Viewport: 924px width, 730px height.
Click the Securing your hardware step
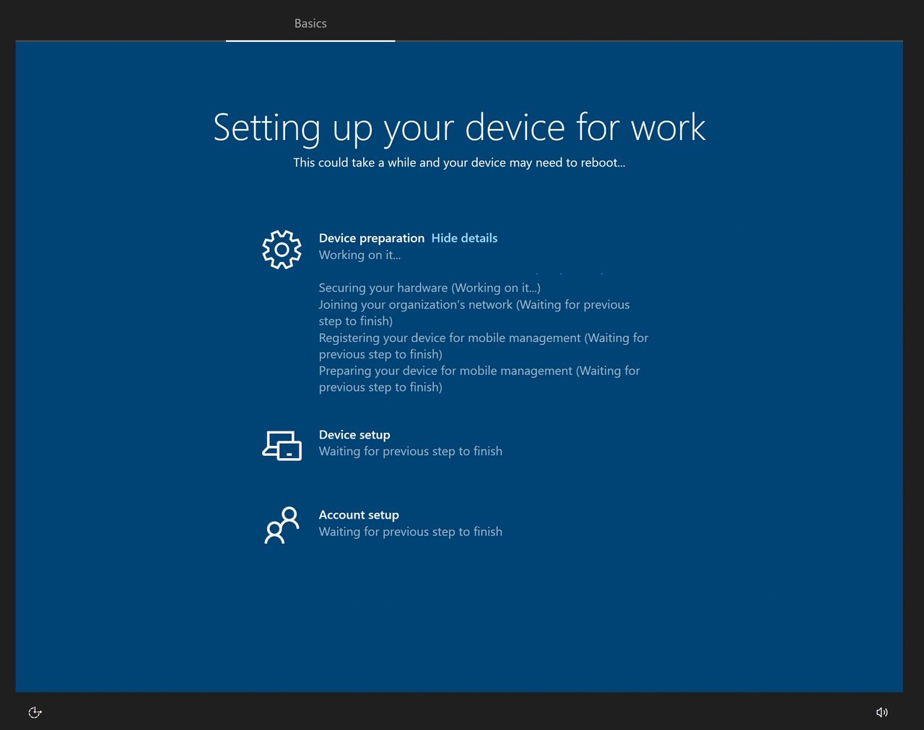(429, 288)
